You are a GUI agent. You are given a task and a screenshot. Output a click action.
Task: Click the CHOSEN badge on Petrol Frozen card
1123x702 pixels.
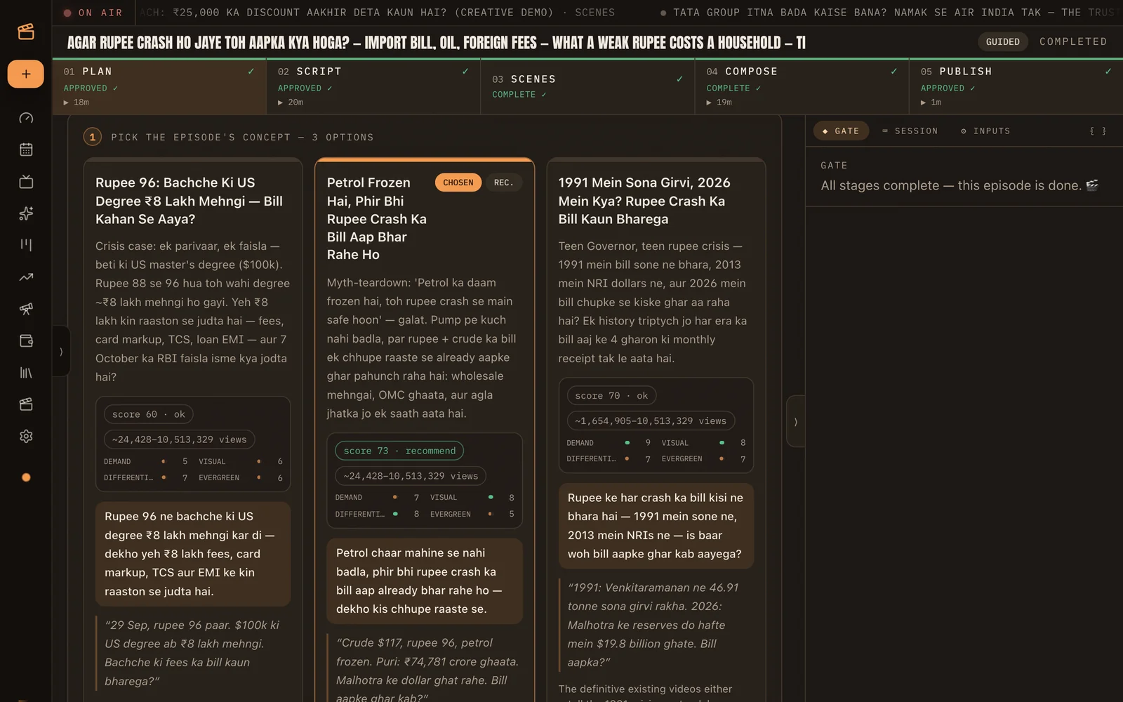[458, 183]
